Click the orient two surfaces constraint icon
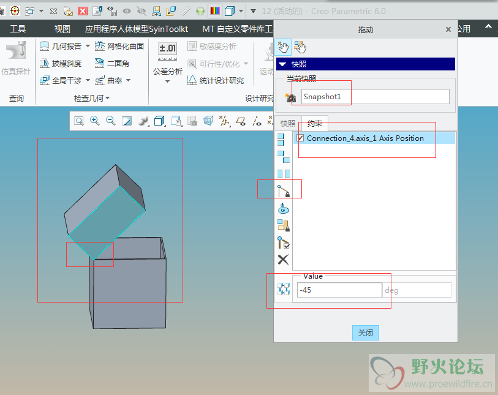Image resolution: width=498 pixels, height=395 pixels. [x=283, y=174]
